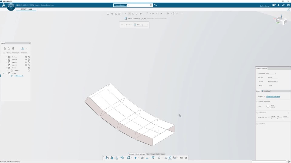Open the Operation Cut dropdown
The height and width of the screenshot is (163, 291).
click(x=271, y=74)
